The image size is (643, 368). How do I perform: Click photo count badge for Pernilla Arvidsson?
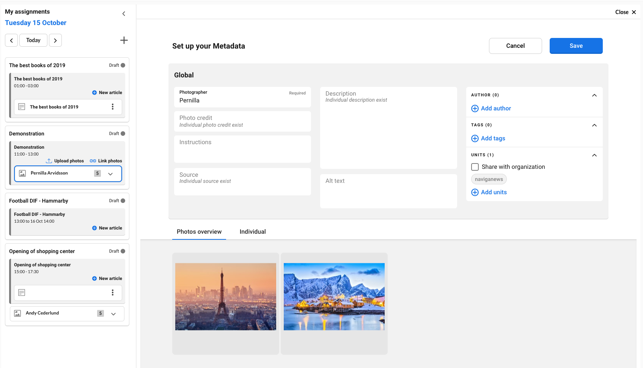pyautogui.click(x=97, y=173)
